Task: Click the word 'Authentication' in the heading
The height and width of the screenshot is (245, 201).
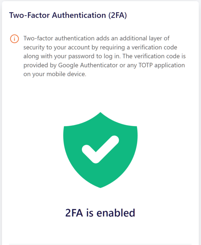Action: coord(79,15)
